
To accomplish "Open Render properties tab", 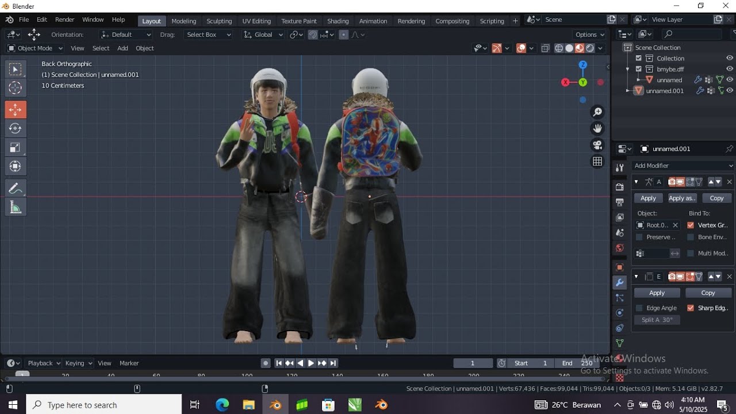I will click(x=620, y=187).
